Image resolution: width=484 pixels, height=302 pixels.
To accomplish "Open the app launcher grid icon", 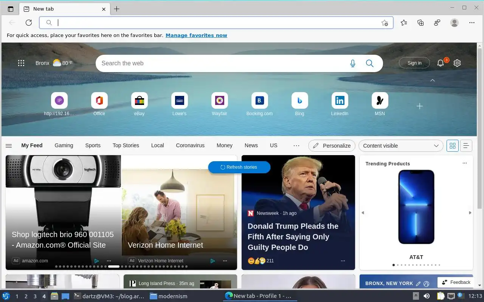I will tap(21, 63).
